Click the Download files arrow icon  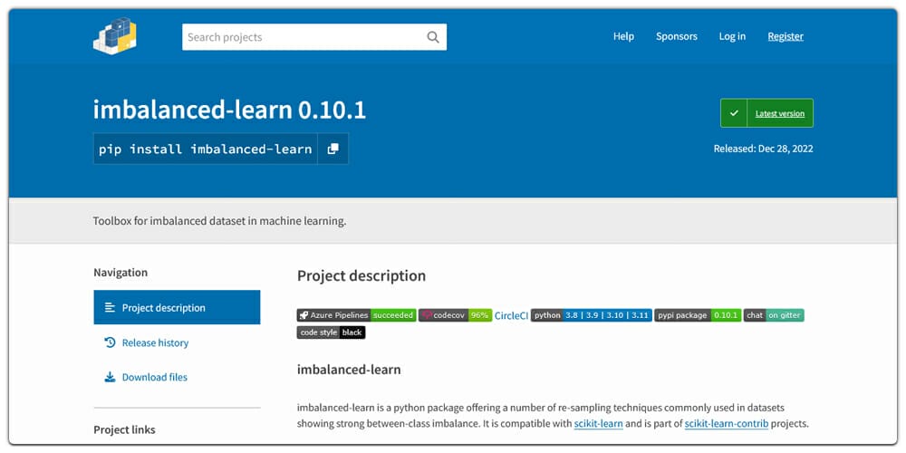110,377
